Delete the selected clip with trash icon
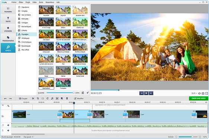Viewport: 209px width, 139px height. coord(67,98)
